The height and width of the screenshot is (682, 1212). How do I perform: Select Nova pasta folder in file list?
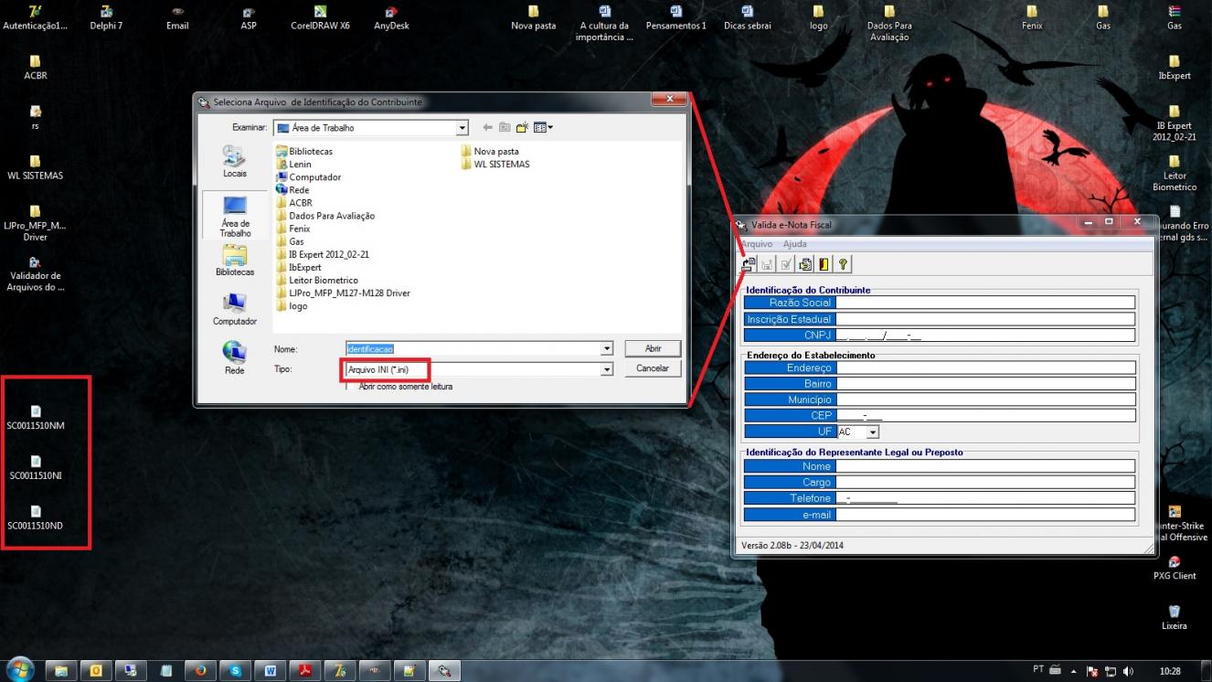click(x=490, y=152)
